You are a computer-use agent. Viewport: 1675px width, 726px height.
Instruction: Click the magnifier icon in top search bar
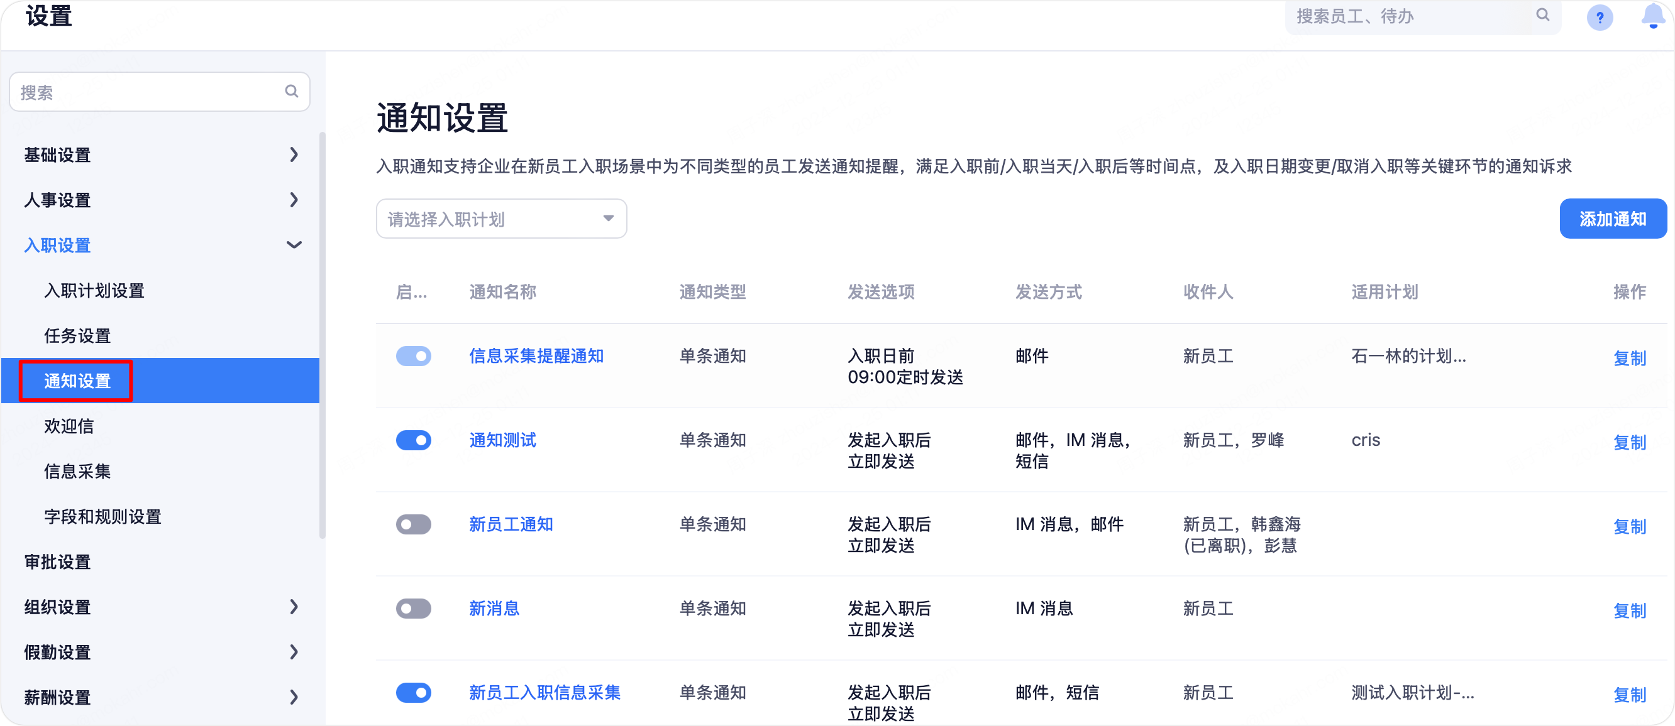pyautogui.click(x=1542, y=15)
